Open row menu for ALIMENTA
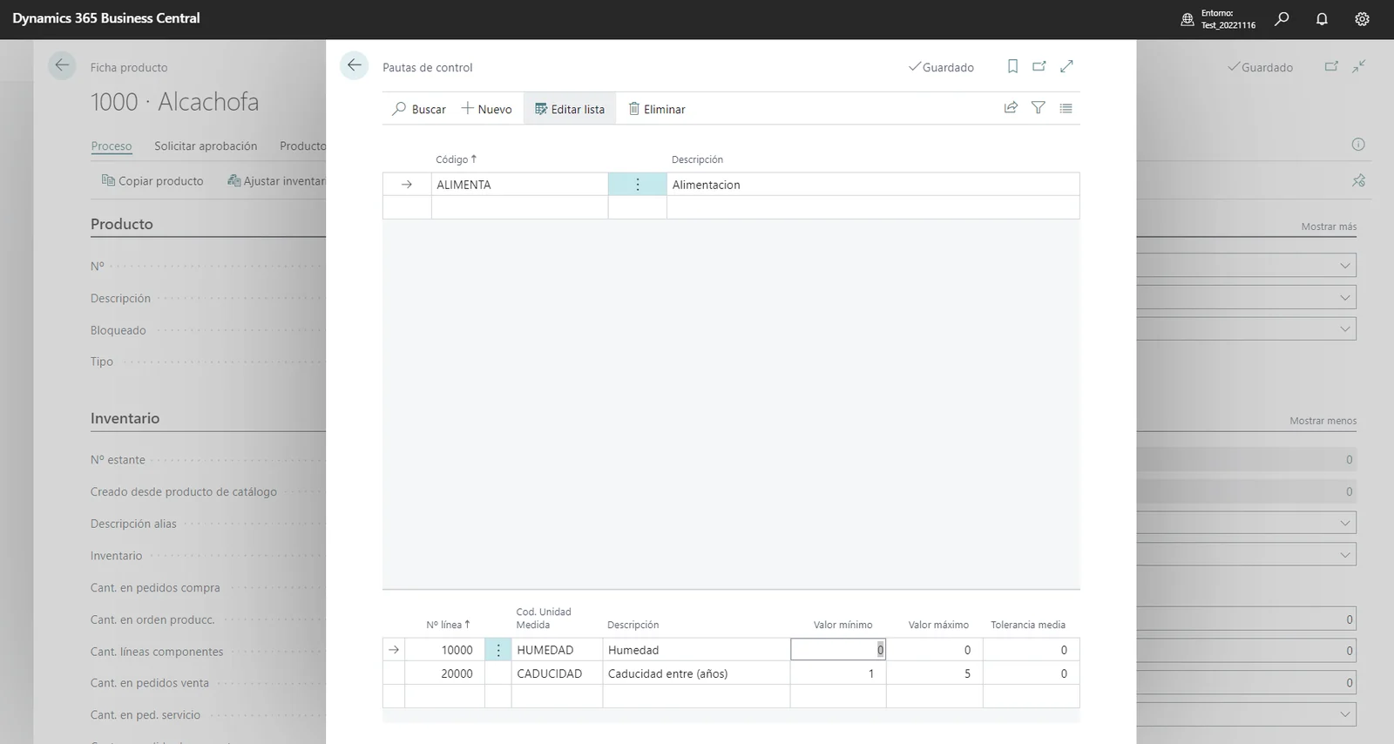Viewport: 1394px width, 744px height. click(x=638, y=185)
